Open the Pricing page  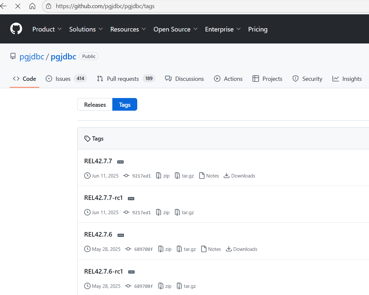pyautogui.click(x=258, y=29)
